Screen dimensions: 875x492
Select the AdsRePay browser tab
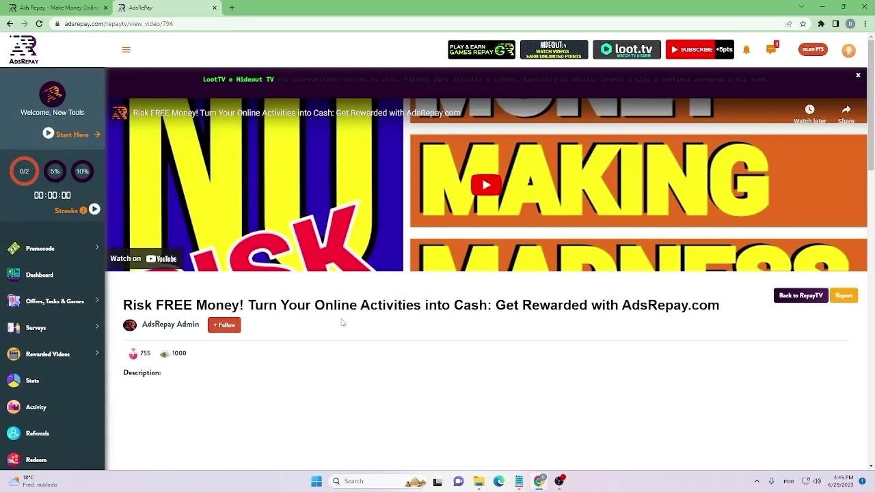[167, 8]
